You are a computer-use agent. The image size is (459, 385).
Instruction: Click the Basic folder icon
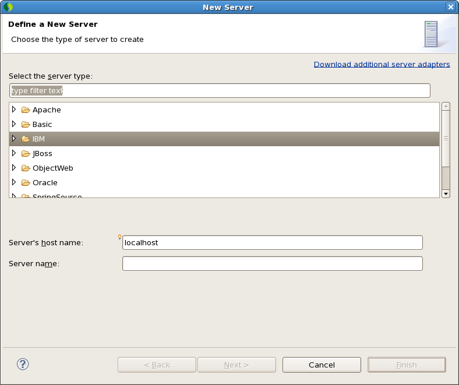(x=26, y=125)
